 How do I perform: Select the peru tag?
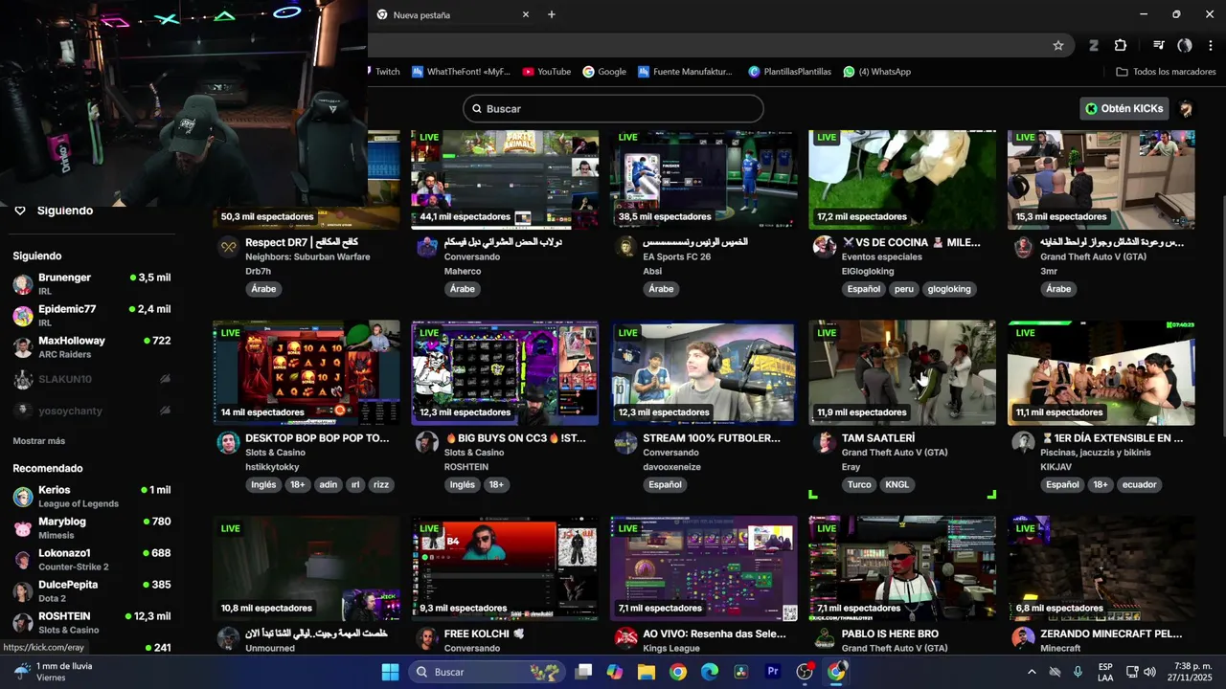tap(904, 289)
